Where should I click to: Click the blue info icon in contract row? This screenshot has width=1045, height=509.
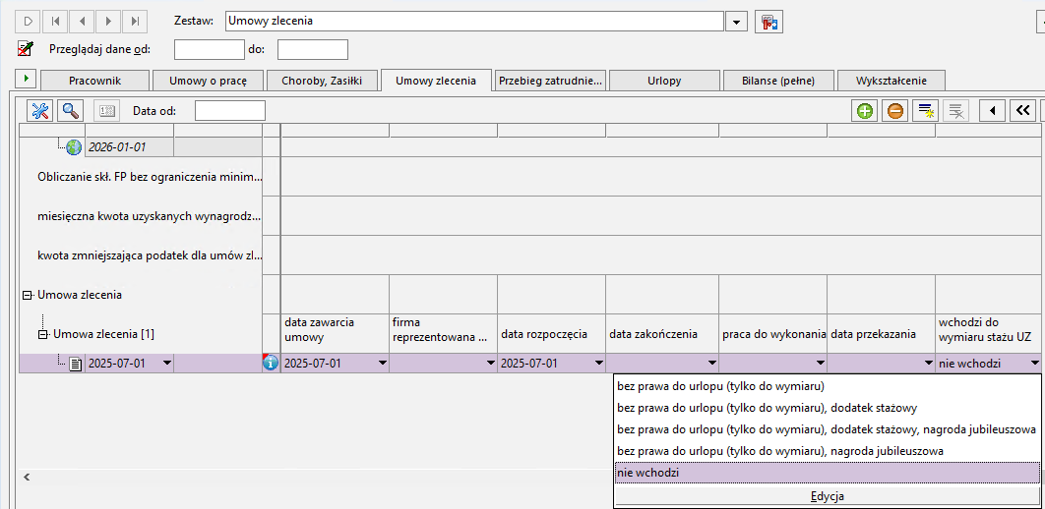click(x=271, y=364)
